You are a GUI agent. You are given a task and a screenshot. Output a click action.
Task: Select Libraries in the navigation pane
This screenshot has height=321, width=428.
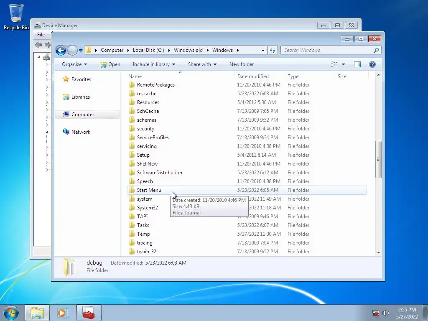(x=80, y=97)
